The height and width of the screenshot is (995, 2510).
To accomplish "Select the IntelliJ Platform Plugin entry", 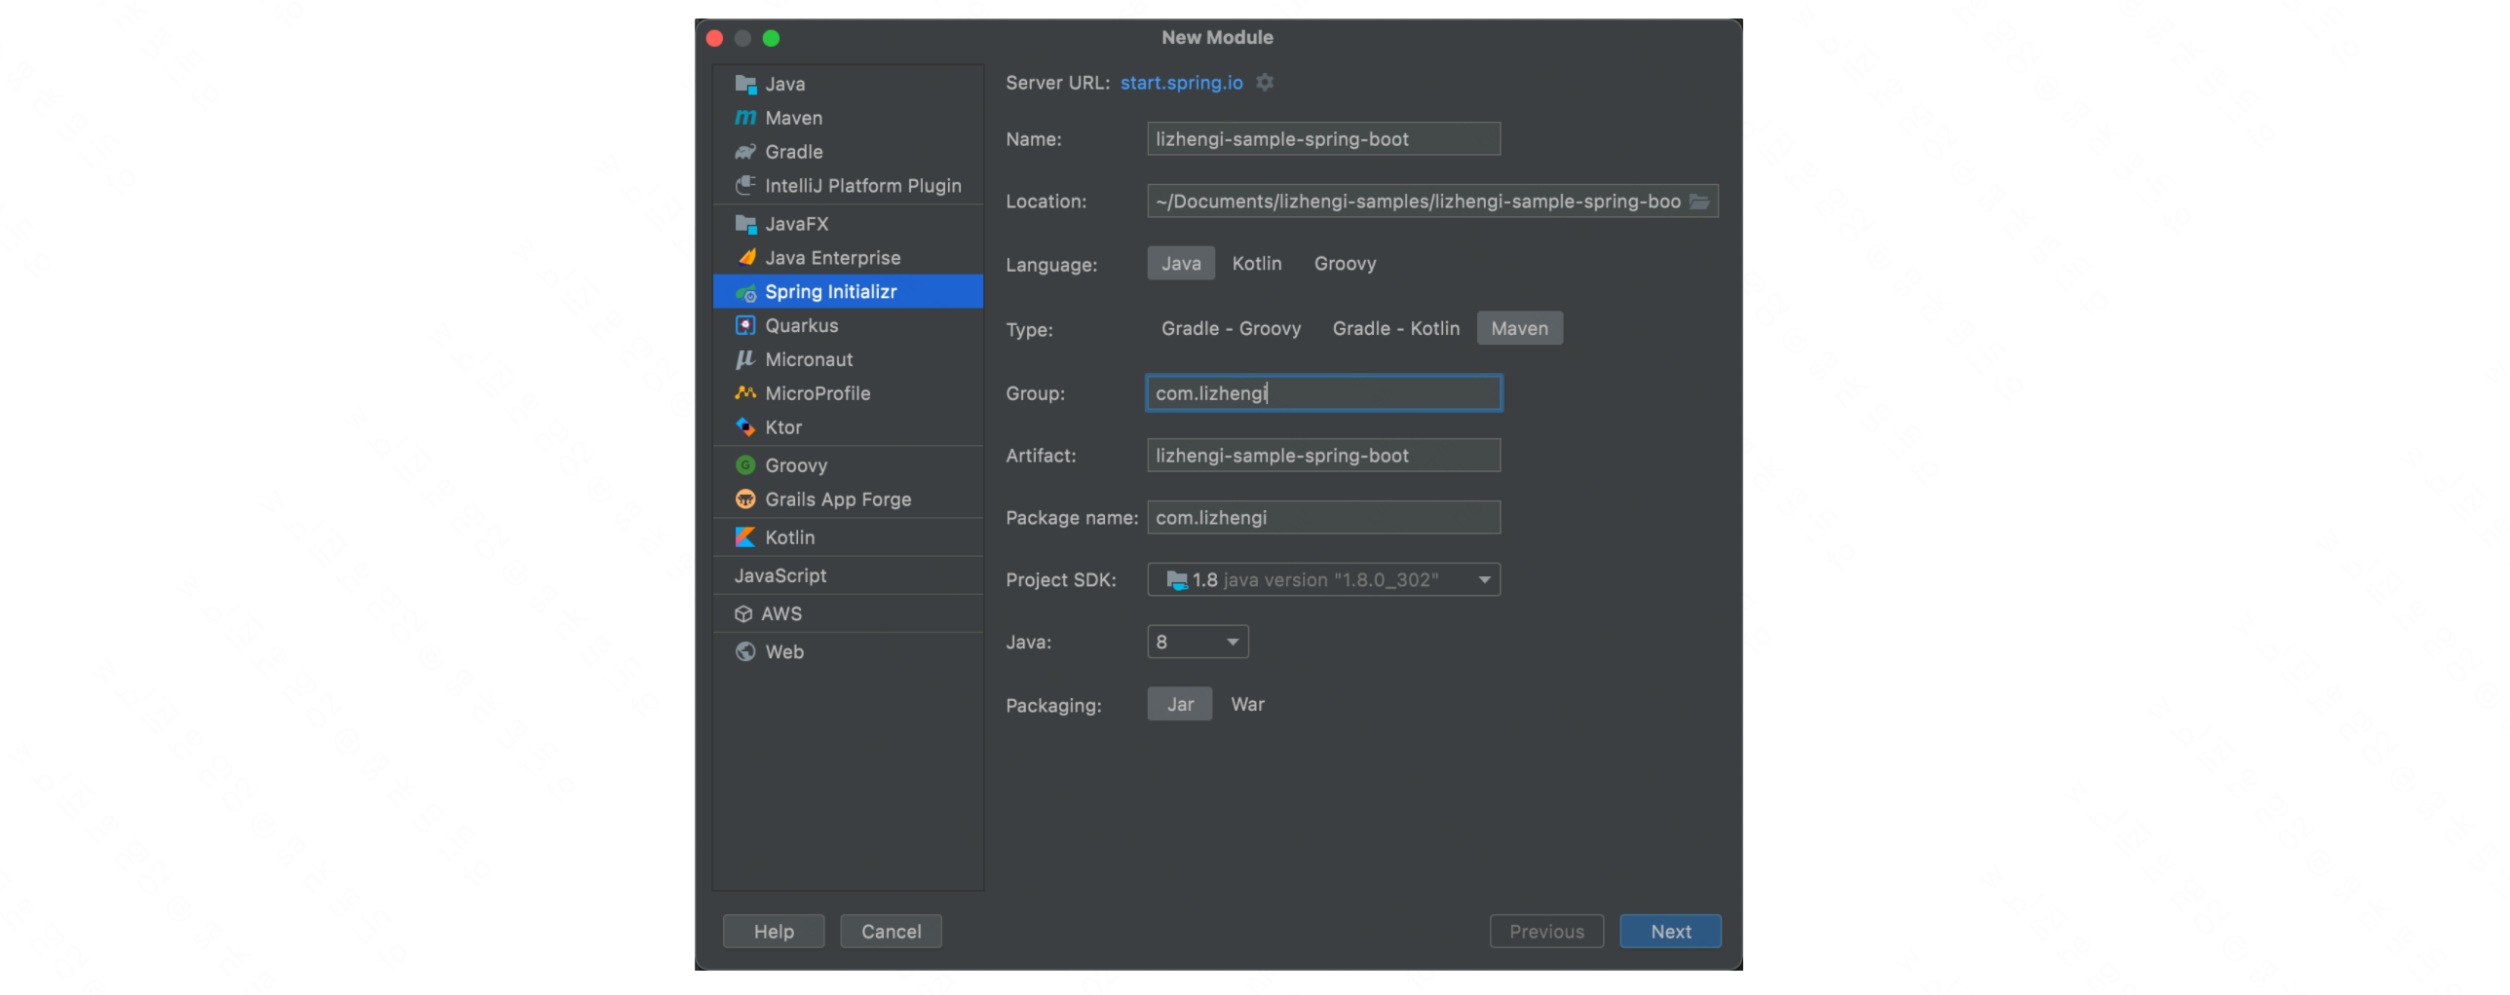I will pos(862,186).
